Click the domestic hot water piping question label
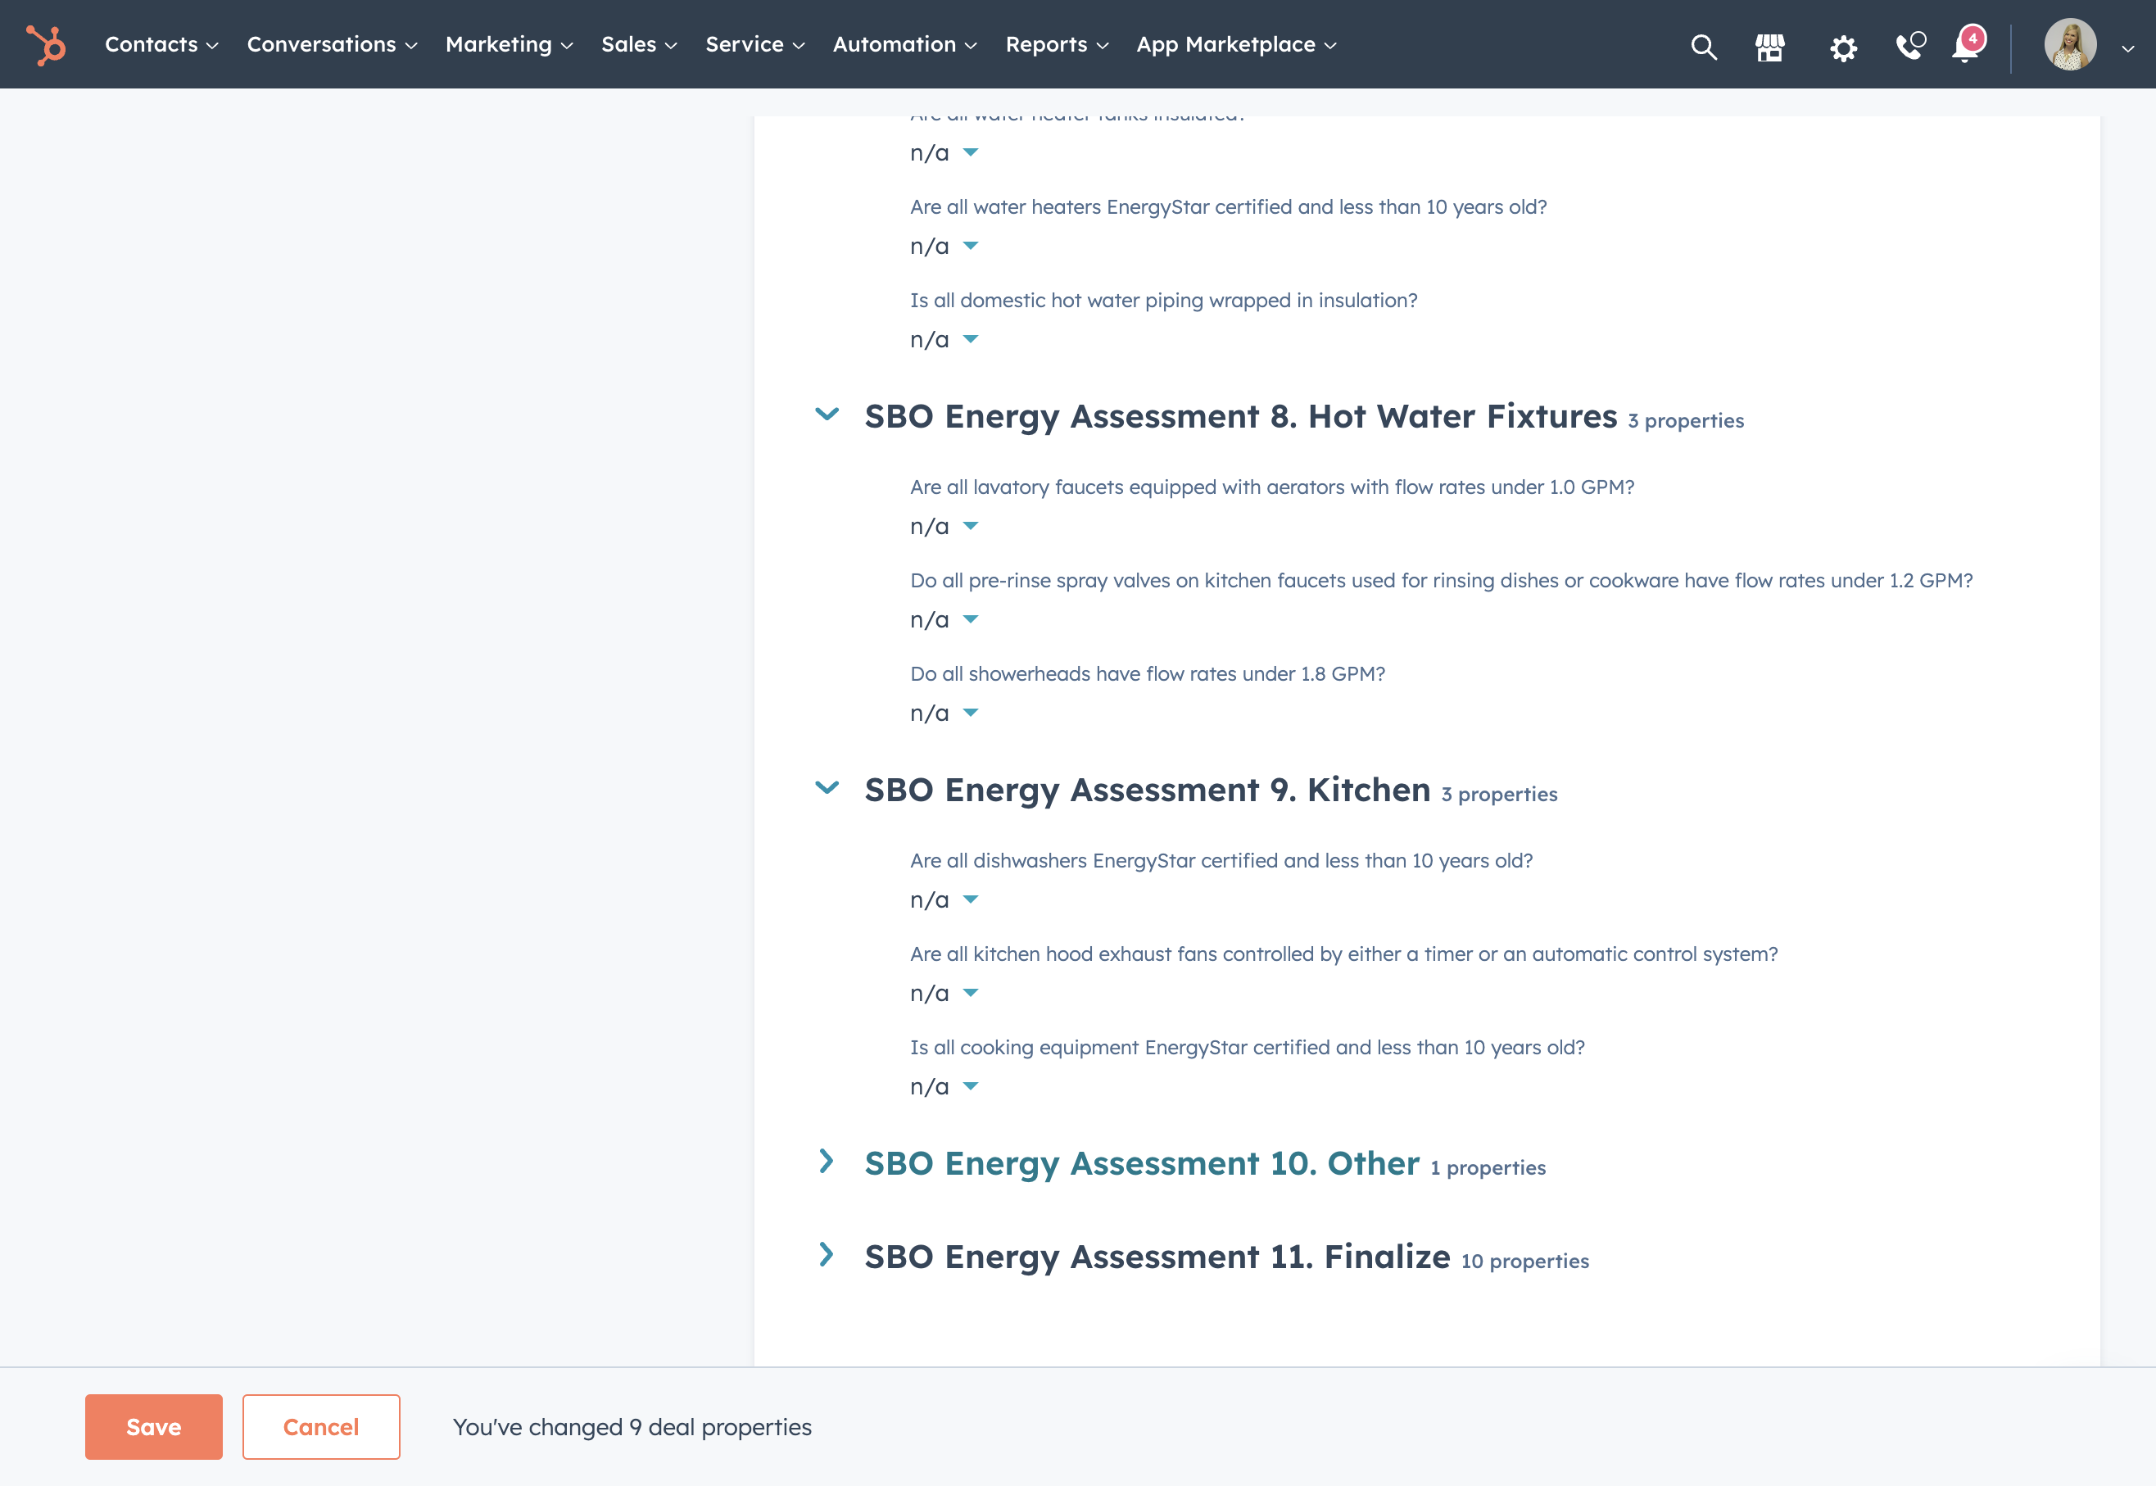 pos(1164,301)
